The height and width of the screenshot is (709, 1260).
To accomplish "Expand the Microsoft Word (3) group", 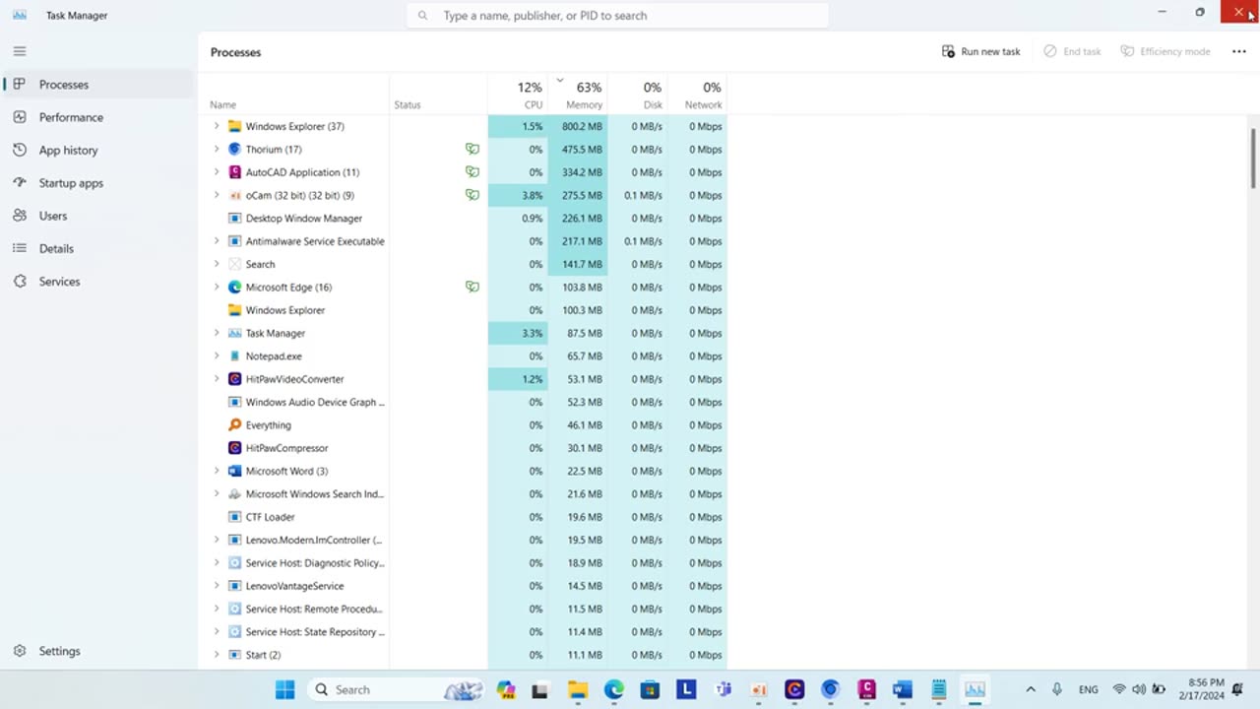I will coord(217,471).
